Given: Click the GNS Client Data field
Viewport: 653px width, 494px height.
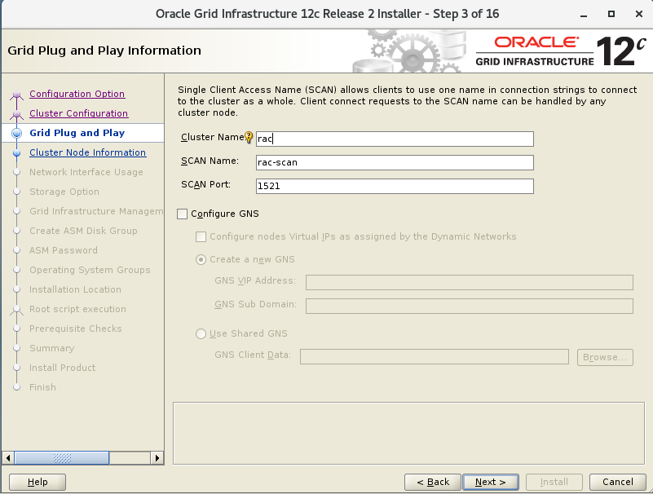Looking at the screenshot, I should 435,357.
